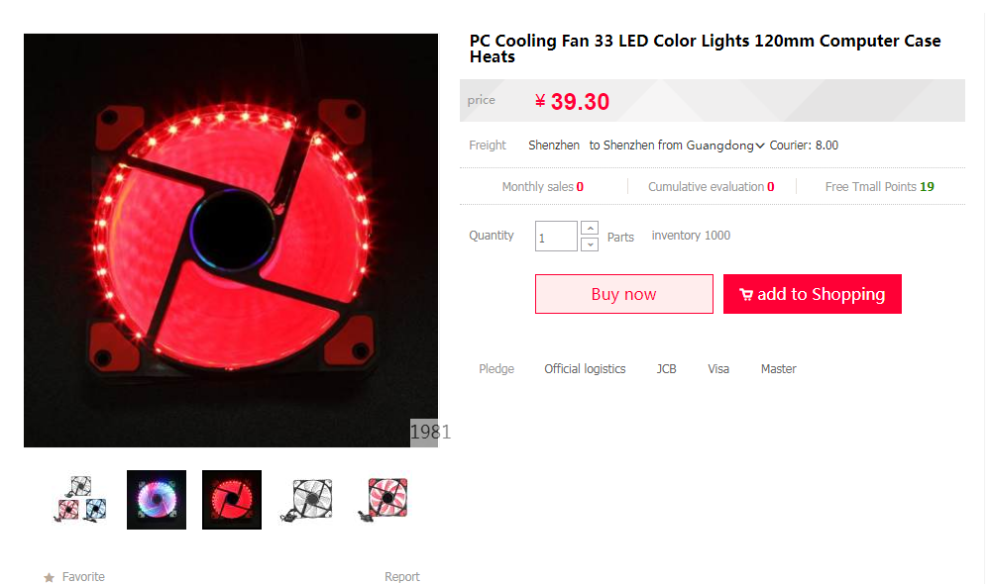The width and height of the screenshot is (990, 584).
Task: Click the add to Shopping button
Action: (x=812, y=294)
